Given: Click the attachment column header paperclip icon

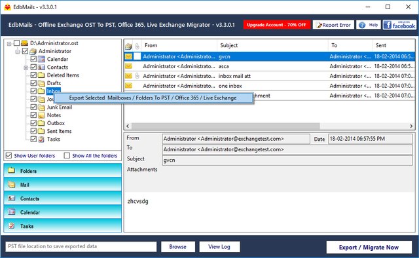Looking at the screenshot, I should [137, 46].
